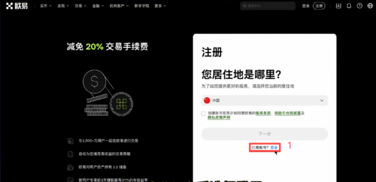Image resolution: width=376 pixels, height=182 pixels.
Task: Expand the 更多 menu
Action: [160, 6]
